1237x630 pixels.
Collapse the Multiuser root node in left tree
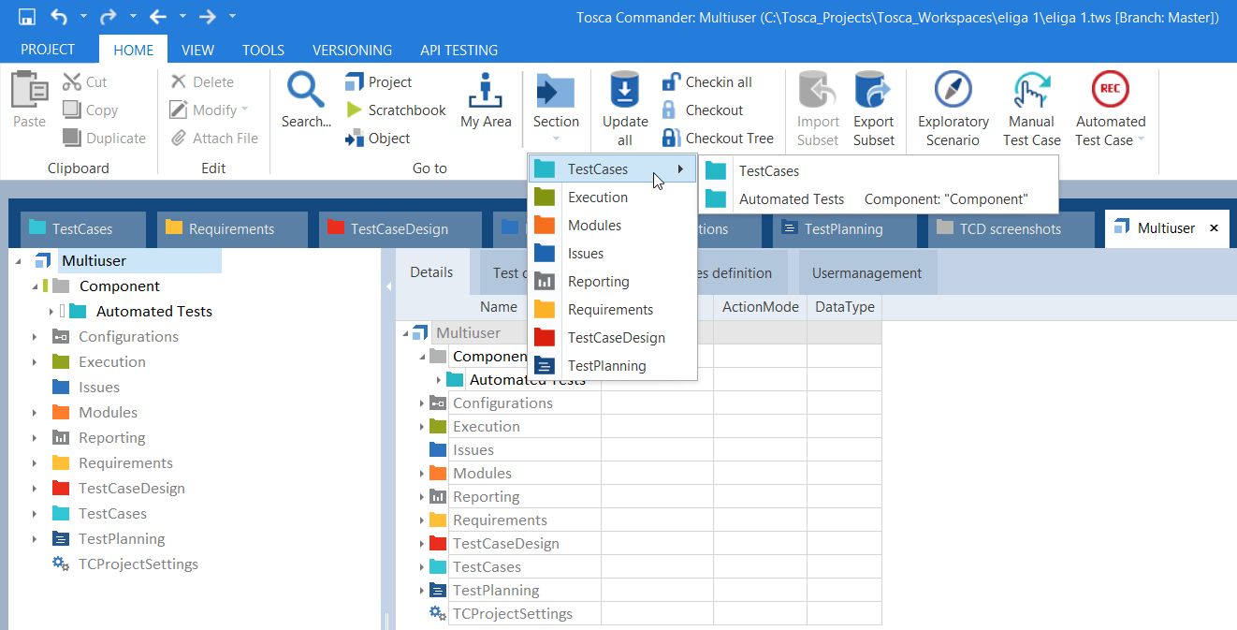tap(19, 261)
